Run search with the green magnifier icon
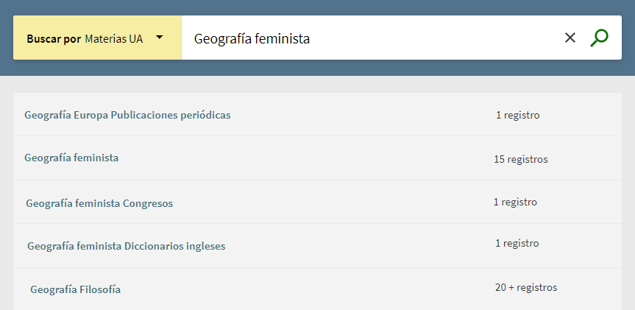Screen dimensions: 635x310 (599, 38)
